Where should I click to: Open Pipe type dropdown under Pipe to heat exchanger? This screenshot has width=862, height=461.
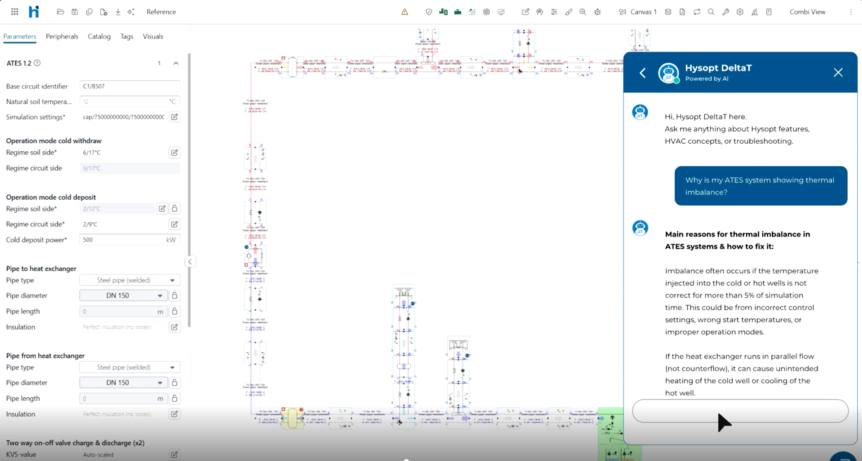pos(130,280)
